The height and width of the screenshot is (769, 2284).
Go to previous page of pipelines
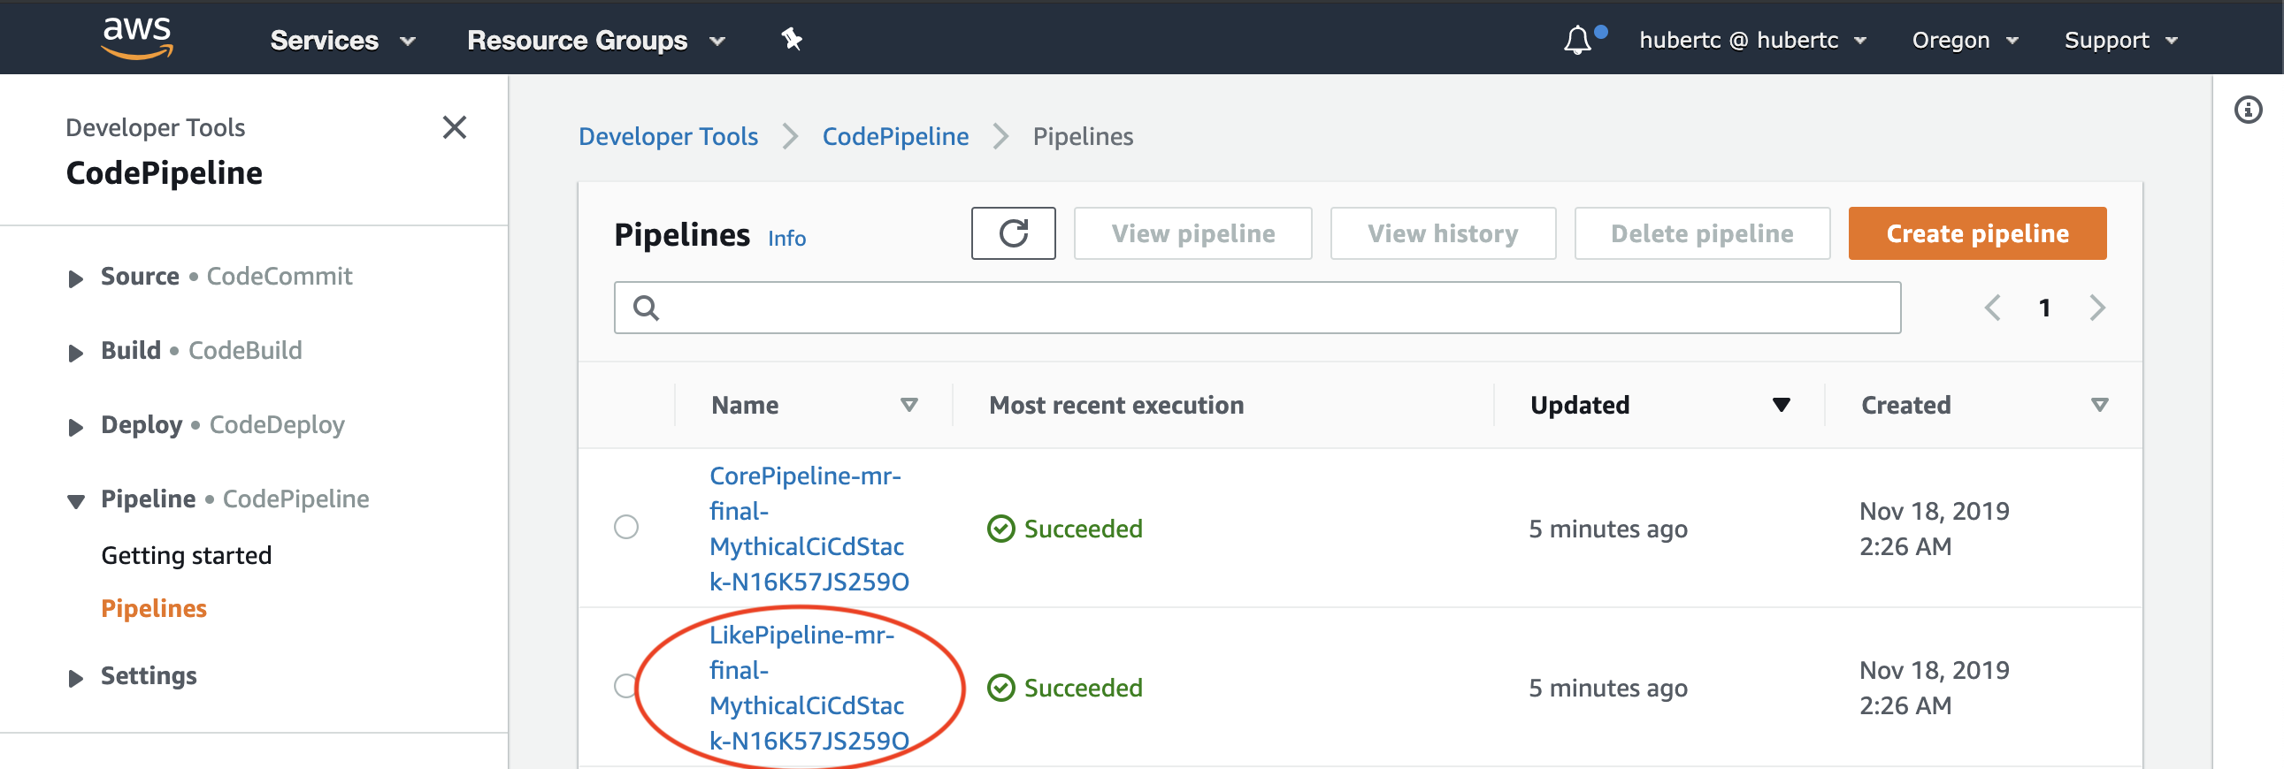[x=1991, y=308]
